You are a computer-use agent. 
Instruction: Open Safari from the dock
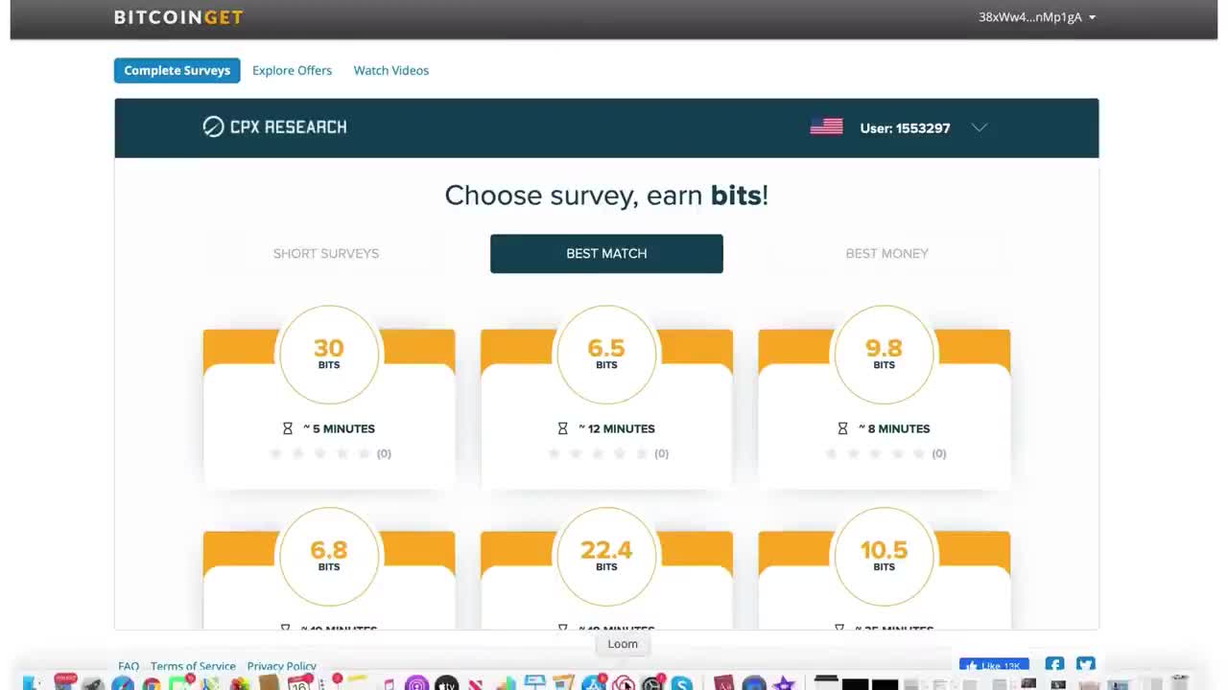point(122,683)
